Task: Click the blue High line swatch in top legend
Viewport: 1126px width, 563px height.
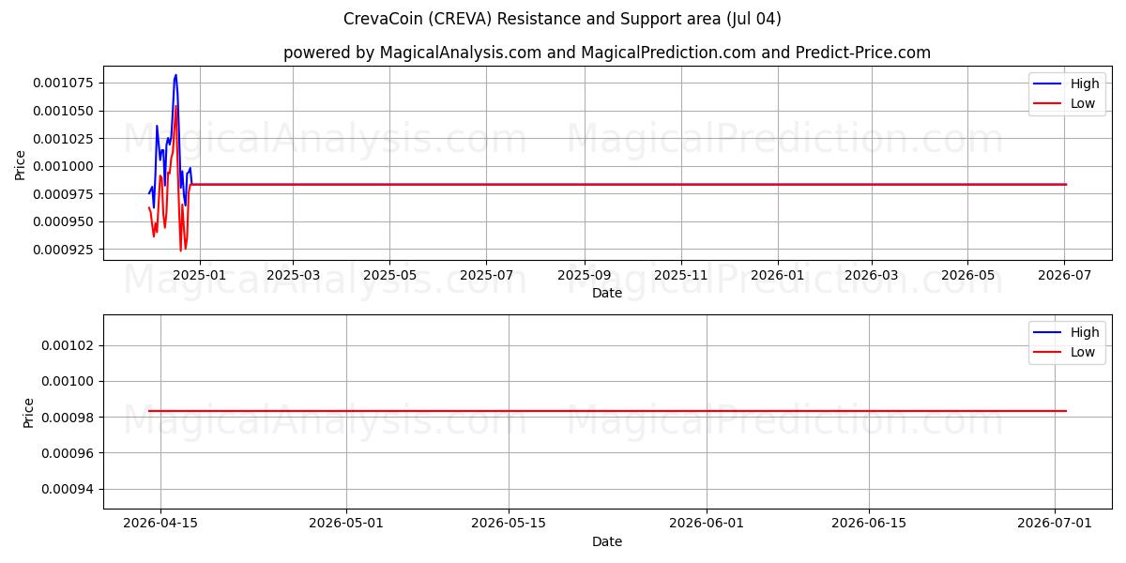Action: [1048, 84]
